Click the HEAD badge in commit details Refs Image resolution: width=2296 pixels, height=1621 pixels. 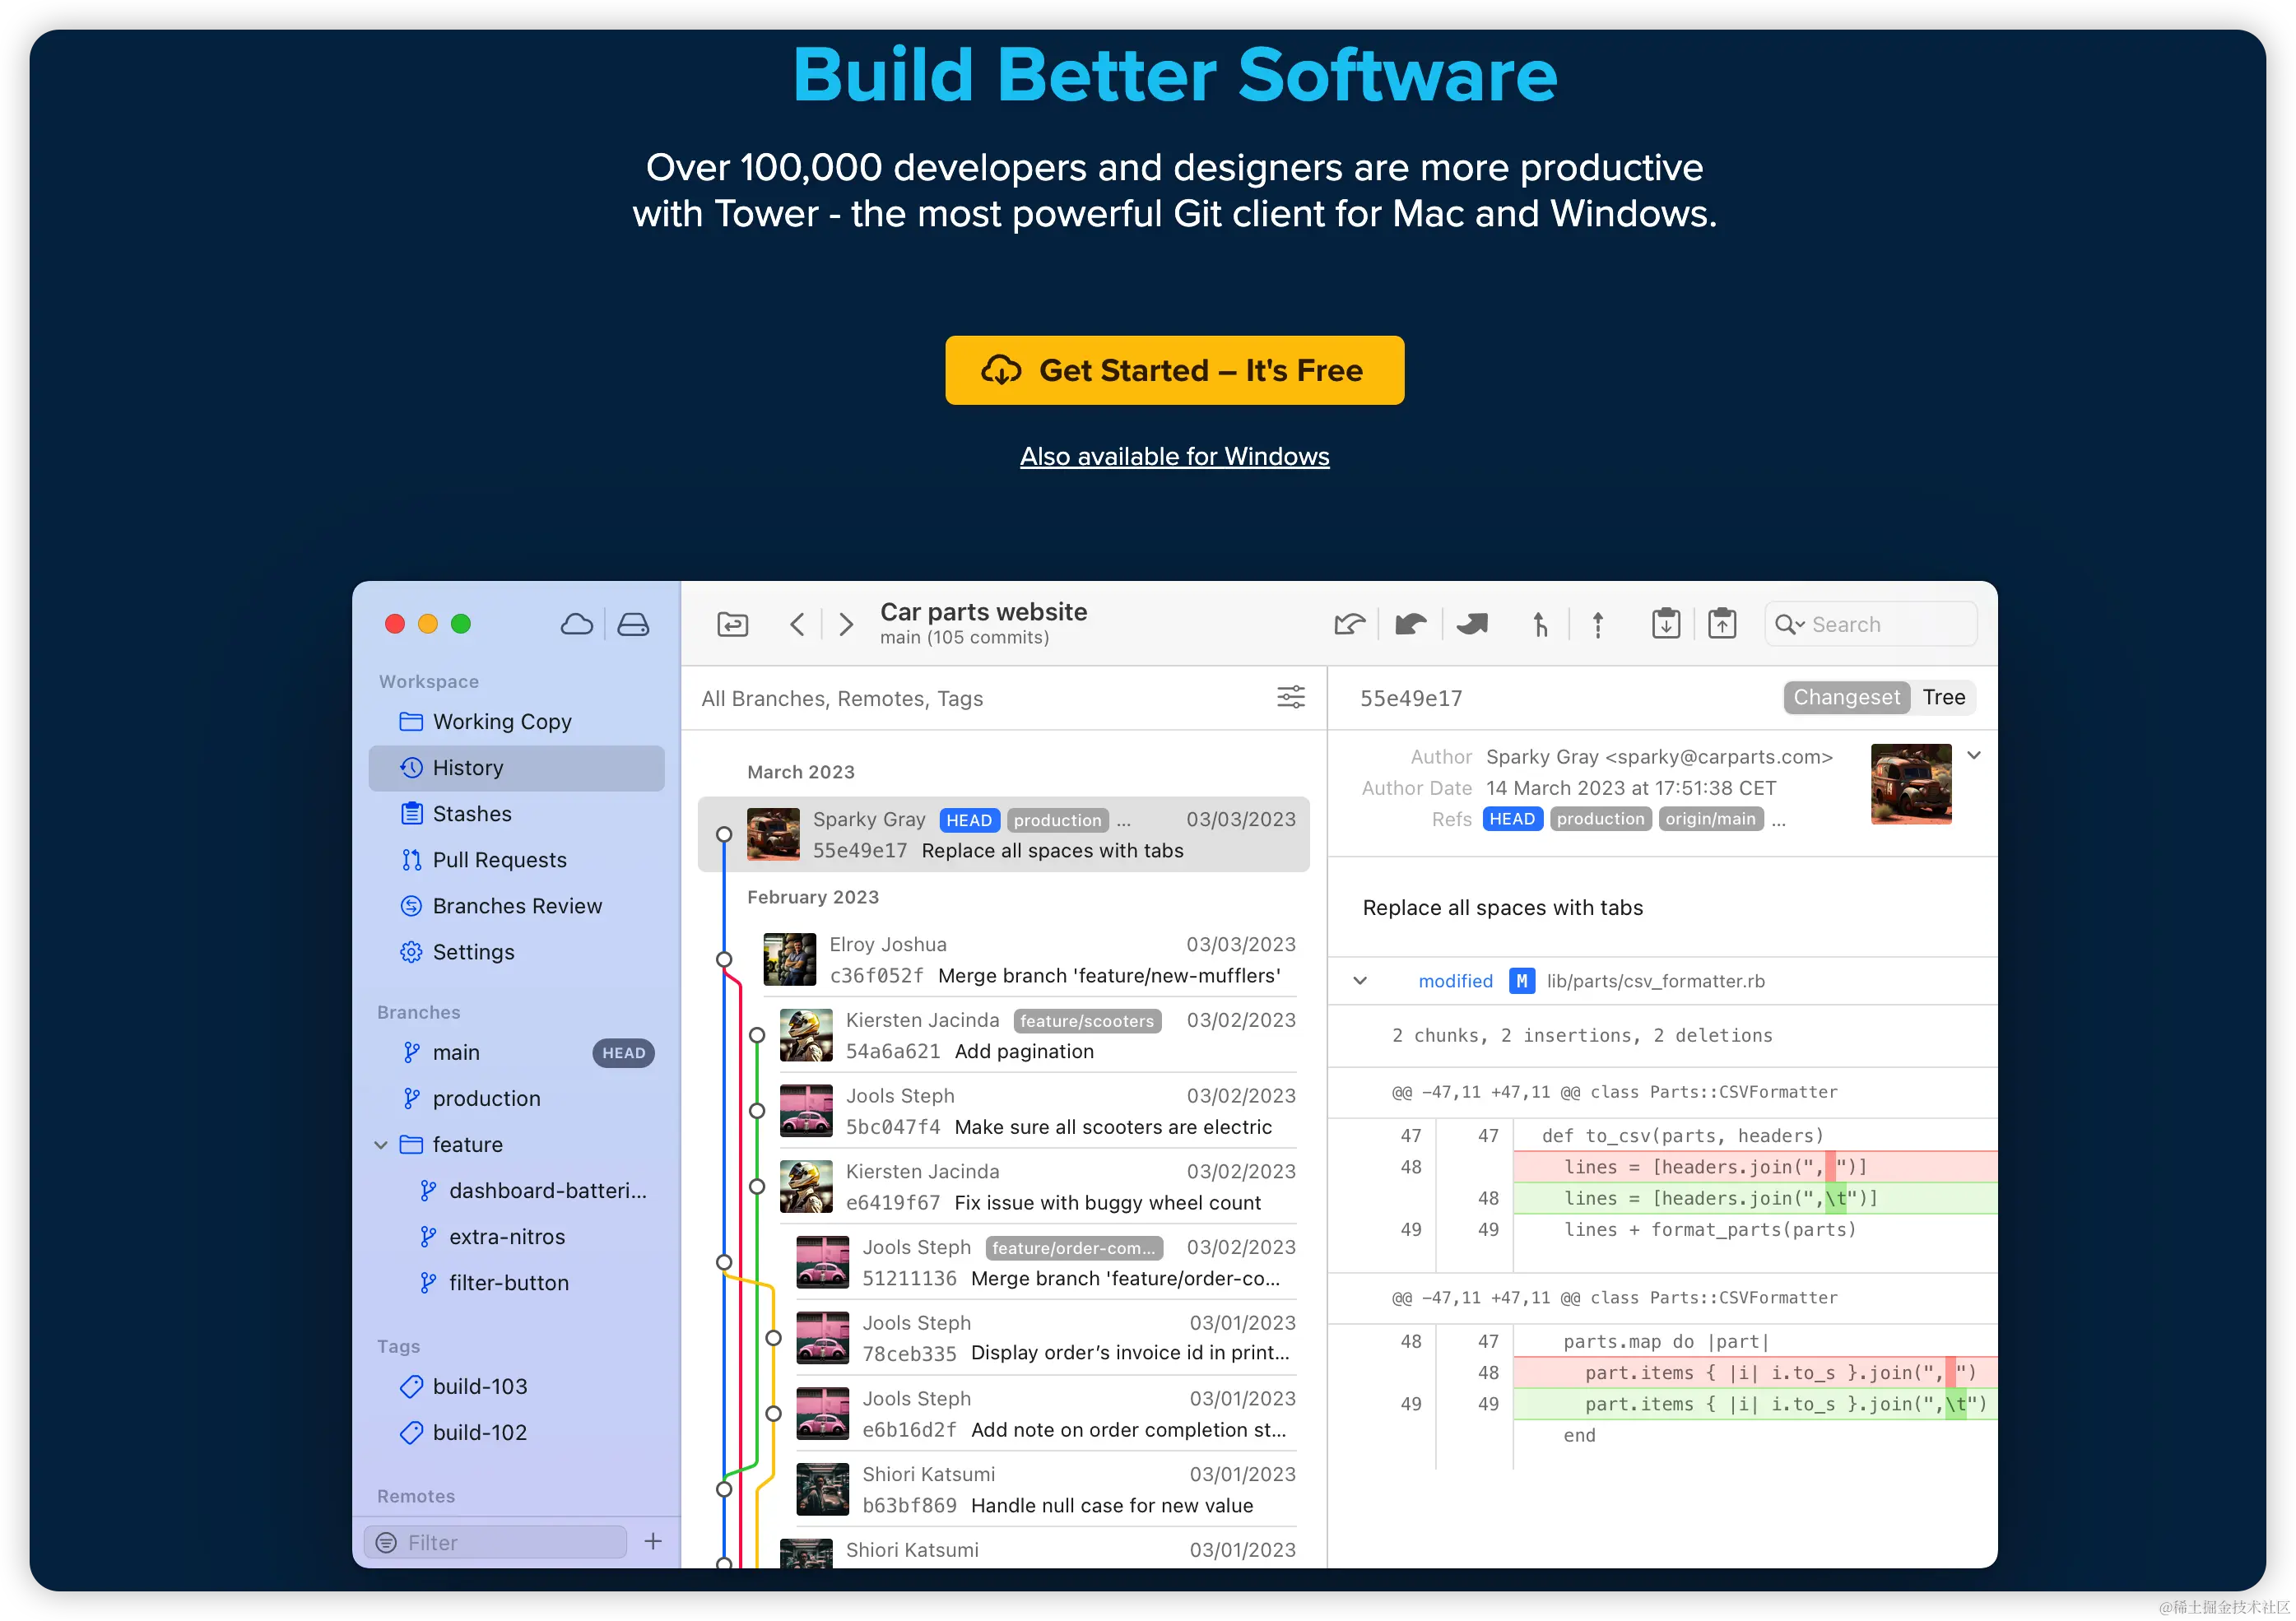coord(1512,819)
